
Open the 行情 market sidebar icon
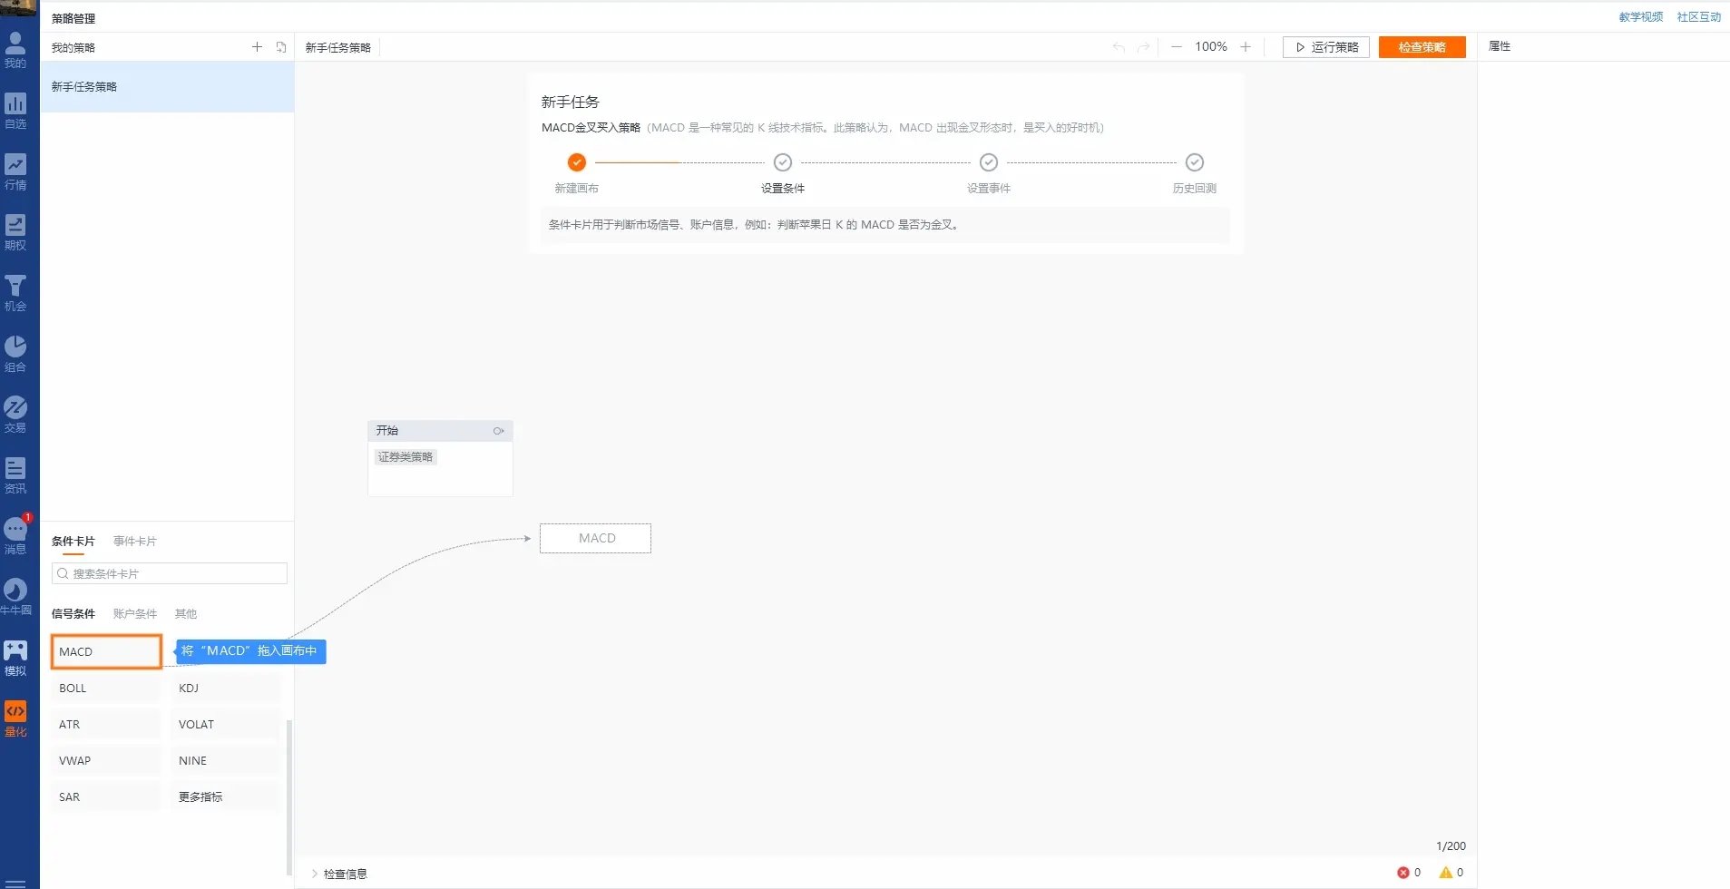[x=15, y=171]
